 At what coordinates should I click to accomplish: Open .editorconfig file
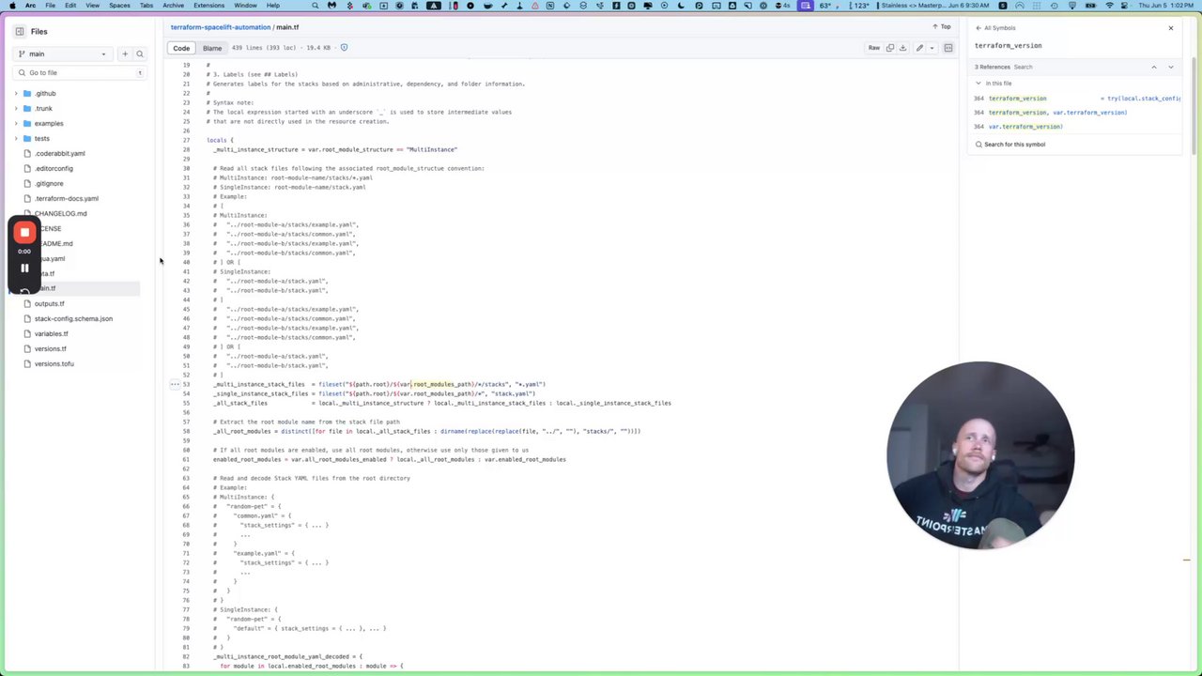[54, 168]
